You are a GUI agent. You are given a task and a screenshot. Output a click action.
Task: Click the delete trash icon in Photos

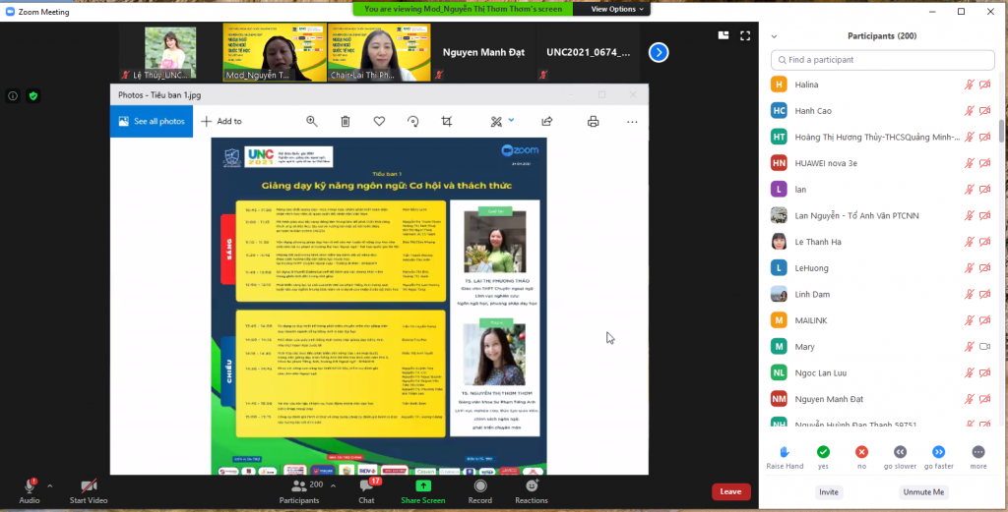(346, 121)
